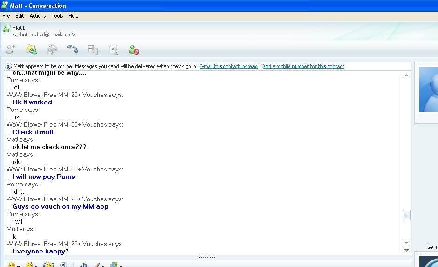Click Matt's single-letter message "k"
The image size is (438, 267).
[14, 237]
